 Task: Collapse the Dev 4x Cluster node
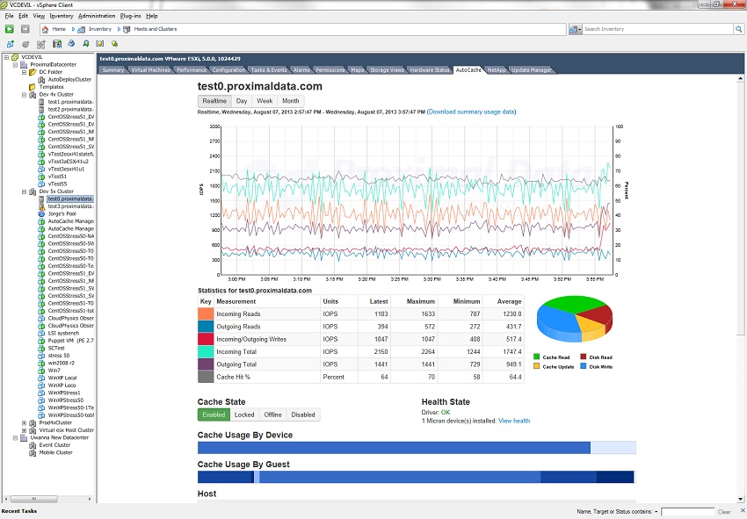(x=24, y=95)
